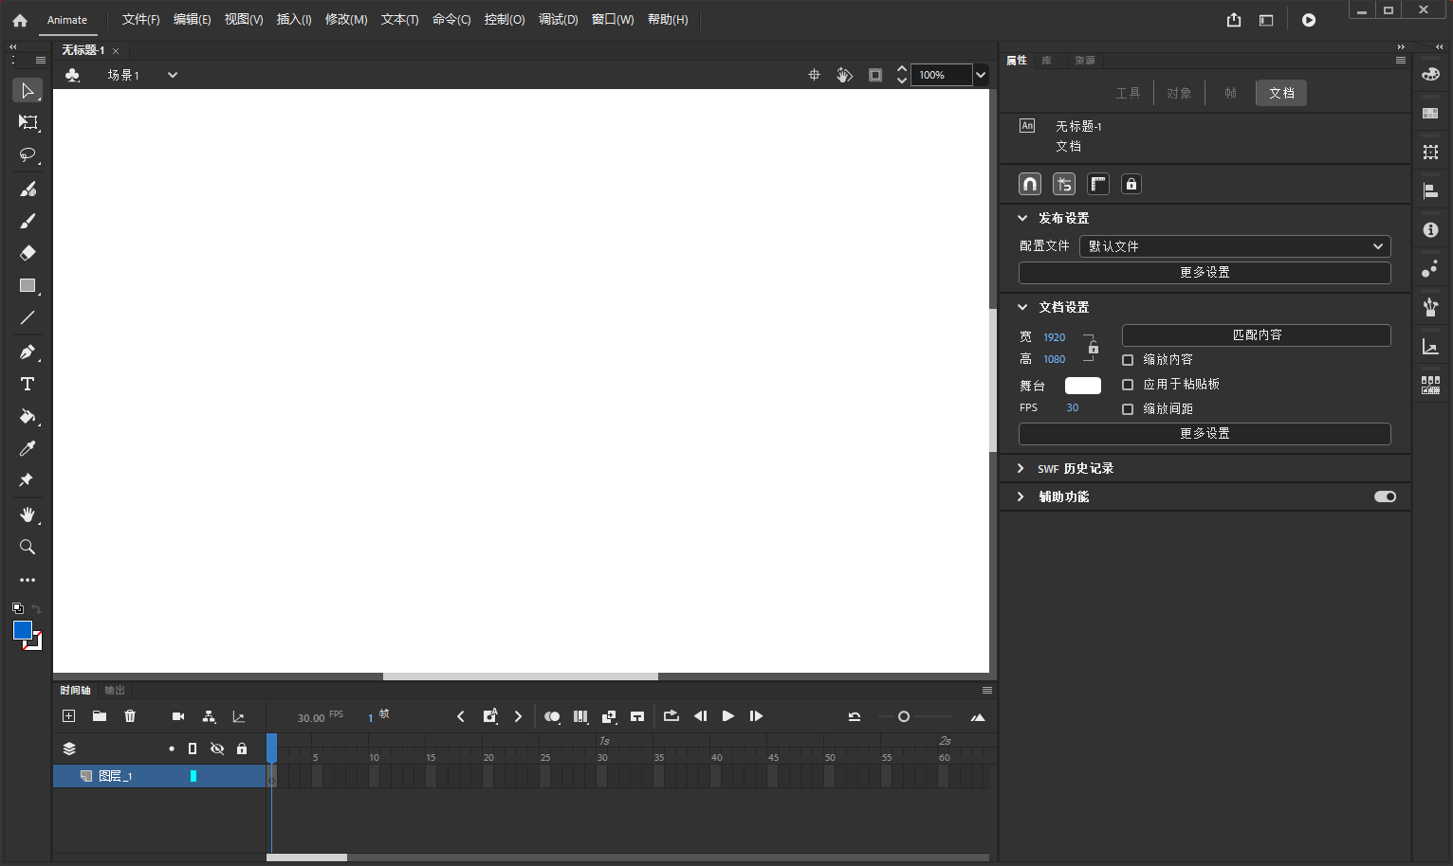Activate the Lasso tool
Image resolution: width=1453 pixels, height=866 pixels.
[x=27, y=155]
